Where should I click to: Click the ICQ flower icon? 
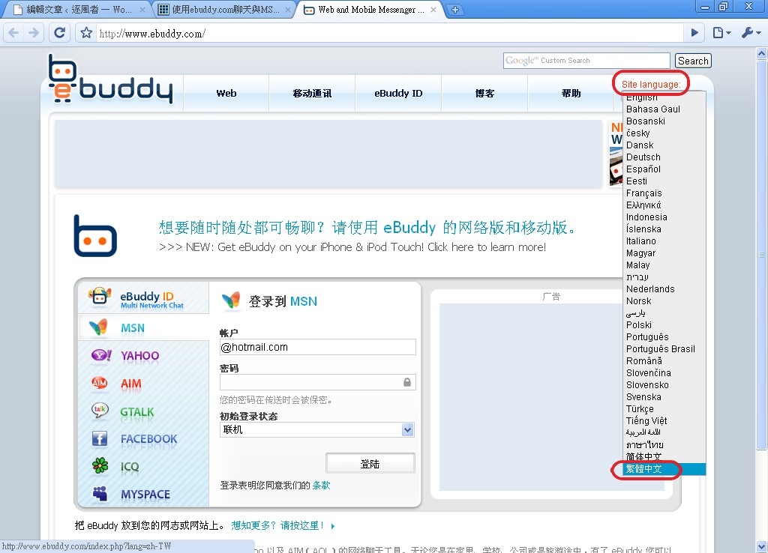pyautogui.click(x=100, y=465)
